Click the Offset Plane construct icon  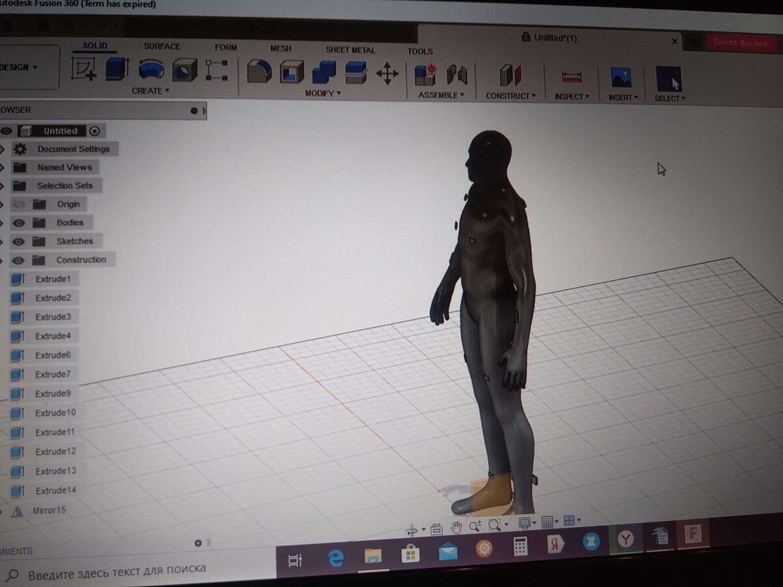(x=510, y=76)
